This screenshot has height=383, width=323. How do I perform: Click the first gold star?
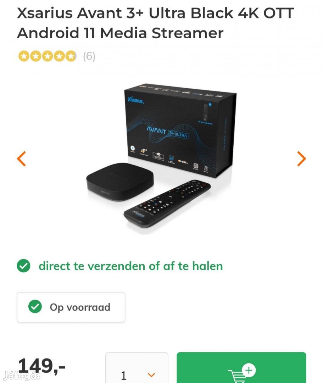(x=24, y=56)
